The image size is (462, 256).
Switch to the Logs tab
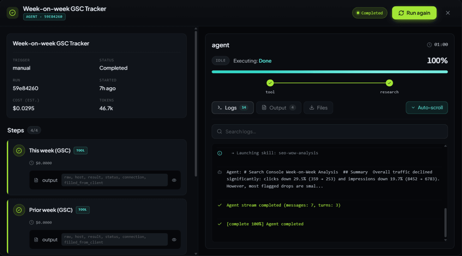tap(233, 108)
